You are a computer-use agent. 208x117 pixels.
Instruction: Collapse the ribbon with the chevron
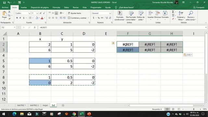[x=206, y=23]
